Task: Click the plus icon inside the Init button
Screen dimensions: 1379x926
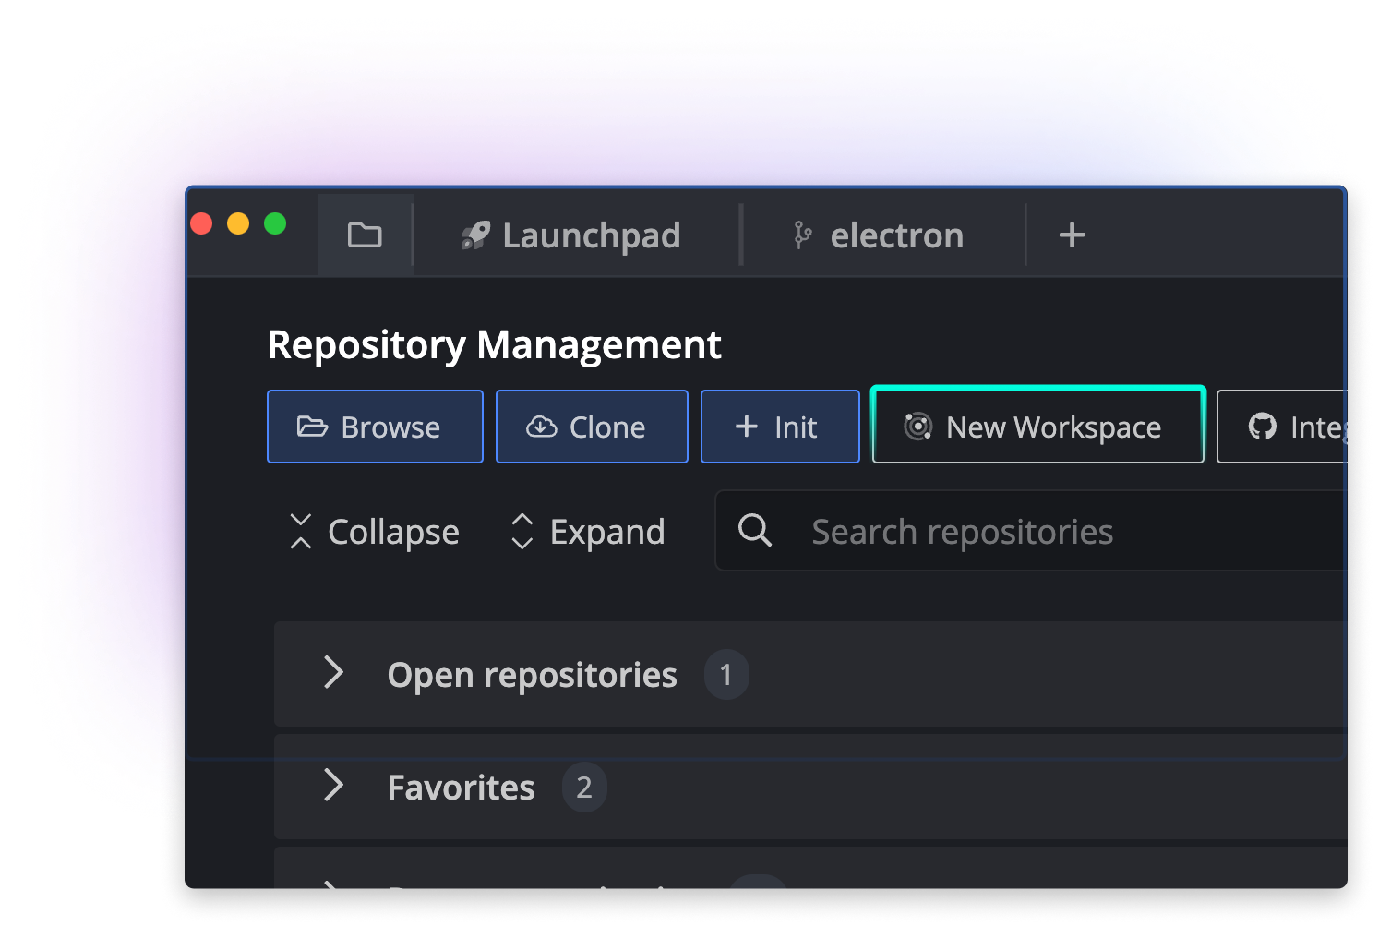Action: click(x=744, y=427)
